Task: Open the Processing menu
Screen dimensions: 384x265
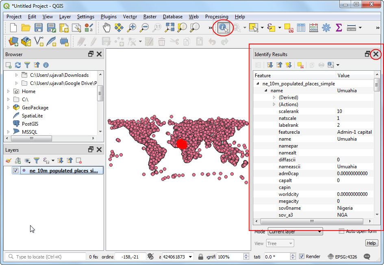Action: pyautogui.click(x=216, y=17)
